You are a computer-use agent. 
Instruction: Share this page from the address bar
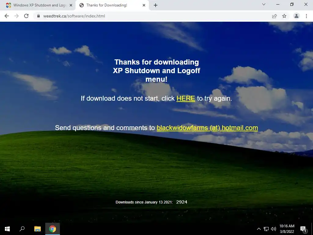[x=274, y=16]
